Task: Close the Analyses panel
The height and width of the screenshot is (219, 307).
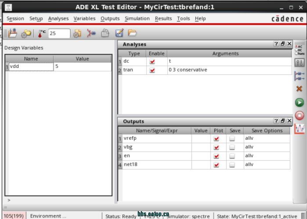Action: pyautogui.click(x=289, y=44)
